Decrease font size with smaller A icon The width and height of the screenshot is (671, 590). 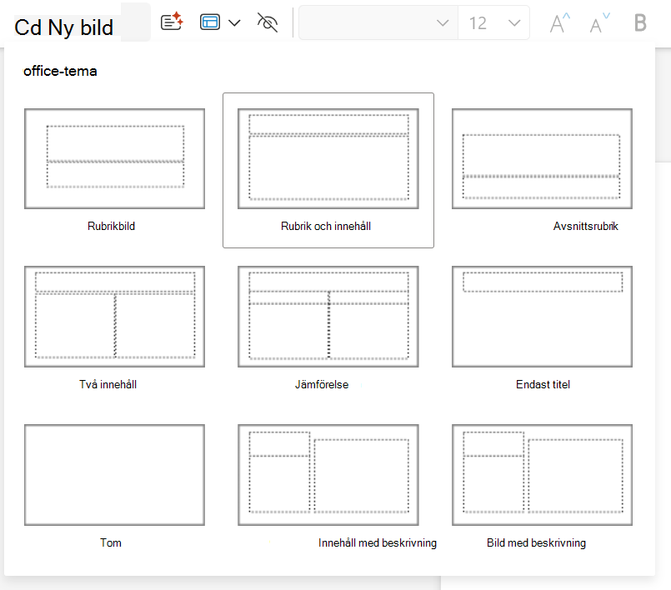coord(599,23)
